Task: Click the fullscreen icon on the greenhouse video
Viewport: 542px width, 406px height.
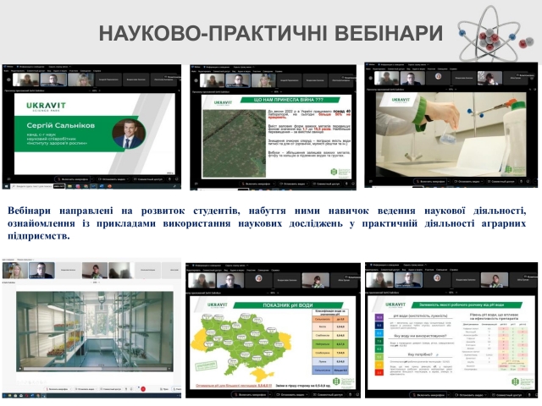Action: pos(169,369)
